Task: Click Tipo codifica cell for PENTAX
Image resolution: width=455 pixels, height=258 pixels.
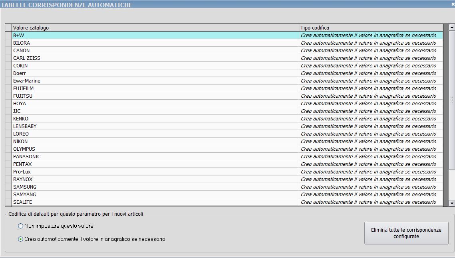Action: (371, 164)
